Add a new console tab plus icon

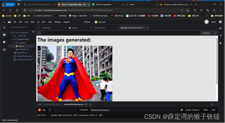(90, 105)
